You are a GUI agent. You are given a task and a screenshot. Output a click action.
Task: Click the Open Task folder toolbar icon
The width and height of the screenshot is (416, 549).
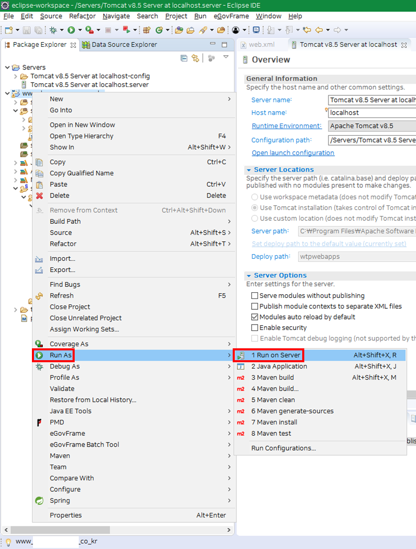(190, 30)
